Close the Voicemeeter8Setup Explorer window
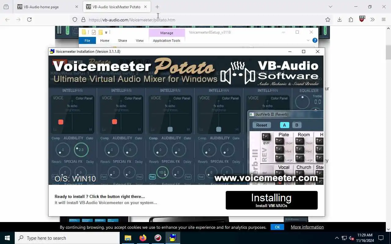 311,32
